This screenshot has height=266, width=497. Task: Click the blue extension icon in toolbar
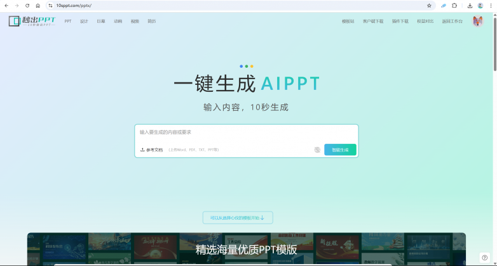click(x=444, y=6)
